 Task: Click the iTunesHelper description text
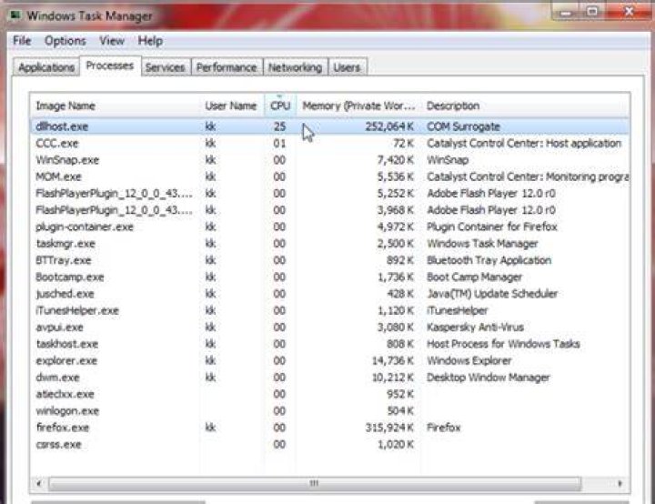click(457, 310)
